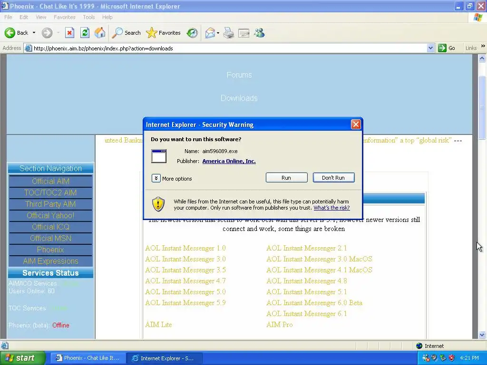The height and width of the screenshot is (365, 487).
Task: Open the What's the risk? link
Action: [x=331, y=208]
